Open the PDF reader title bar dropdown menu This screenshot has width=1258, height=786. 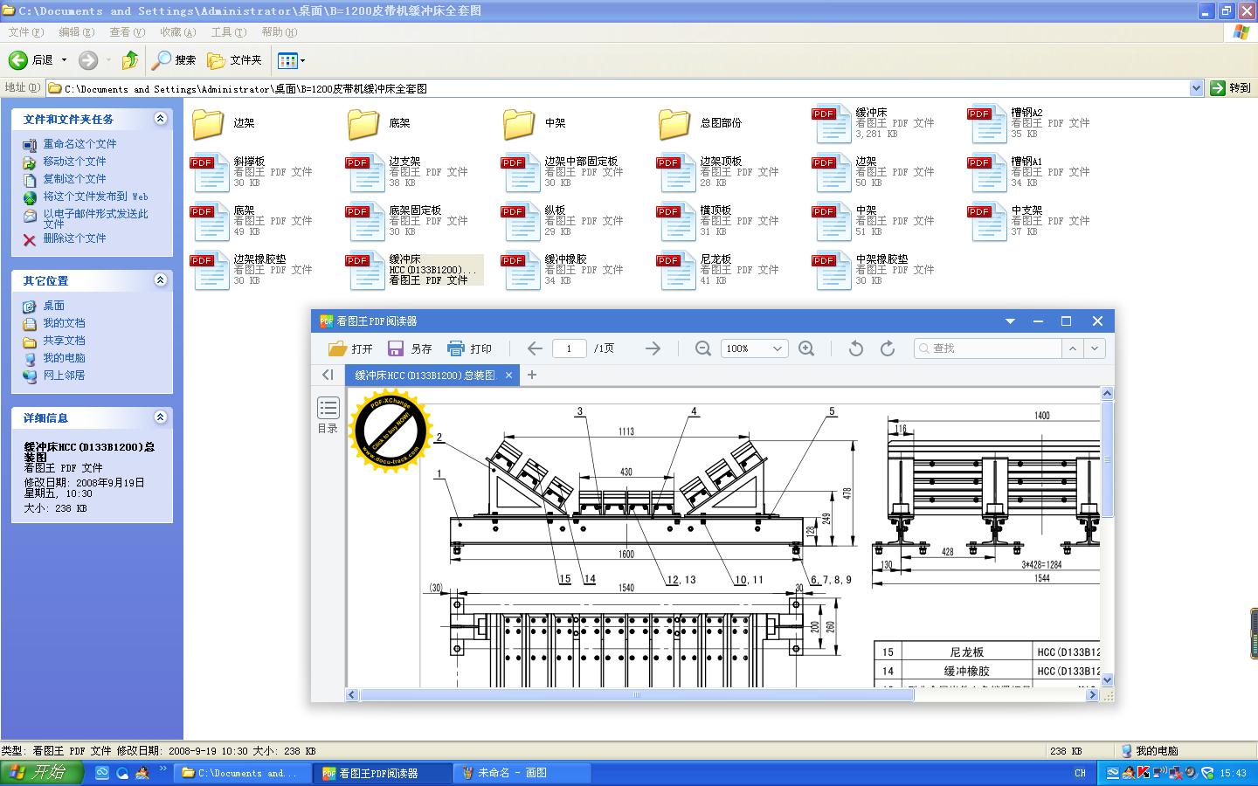click(1010, 321)
